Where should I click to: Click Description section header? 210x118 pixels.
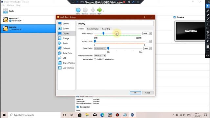(x=85, y=107)
